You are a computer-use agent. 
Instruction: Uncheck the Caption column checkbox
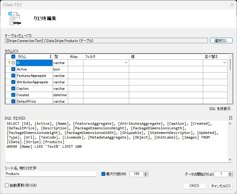pos(13,89)
